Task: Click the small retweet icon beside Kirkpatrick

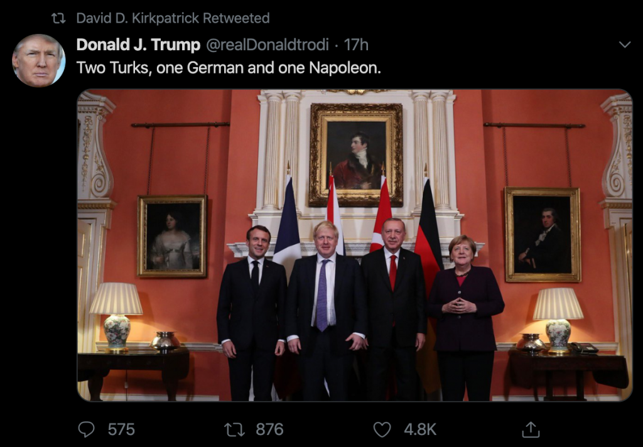Action: (x=58, y=18)
